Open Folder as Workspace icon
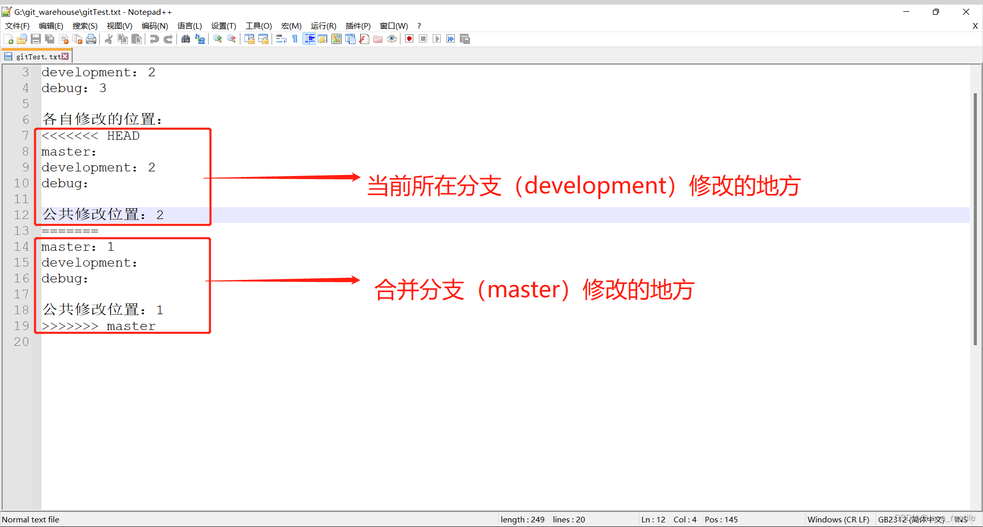Viewport: 983px width, 527px height. click(x=378, y=39)
